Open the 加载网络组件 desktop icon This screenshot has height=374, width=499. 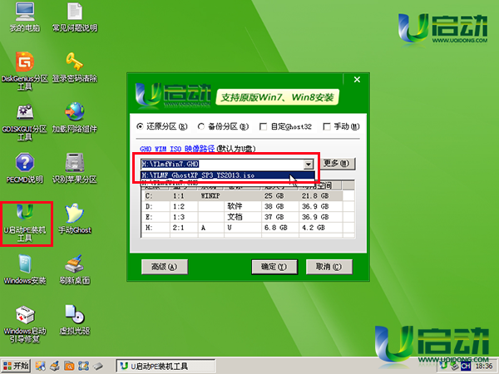click(75, 113)
